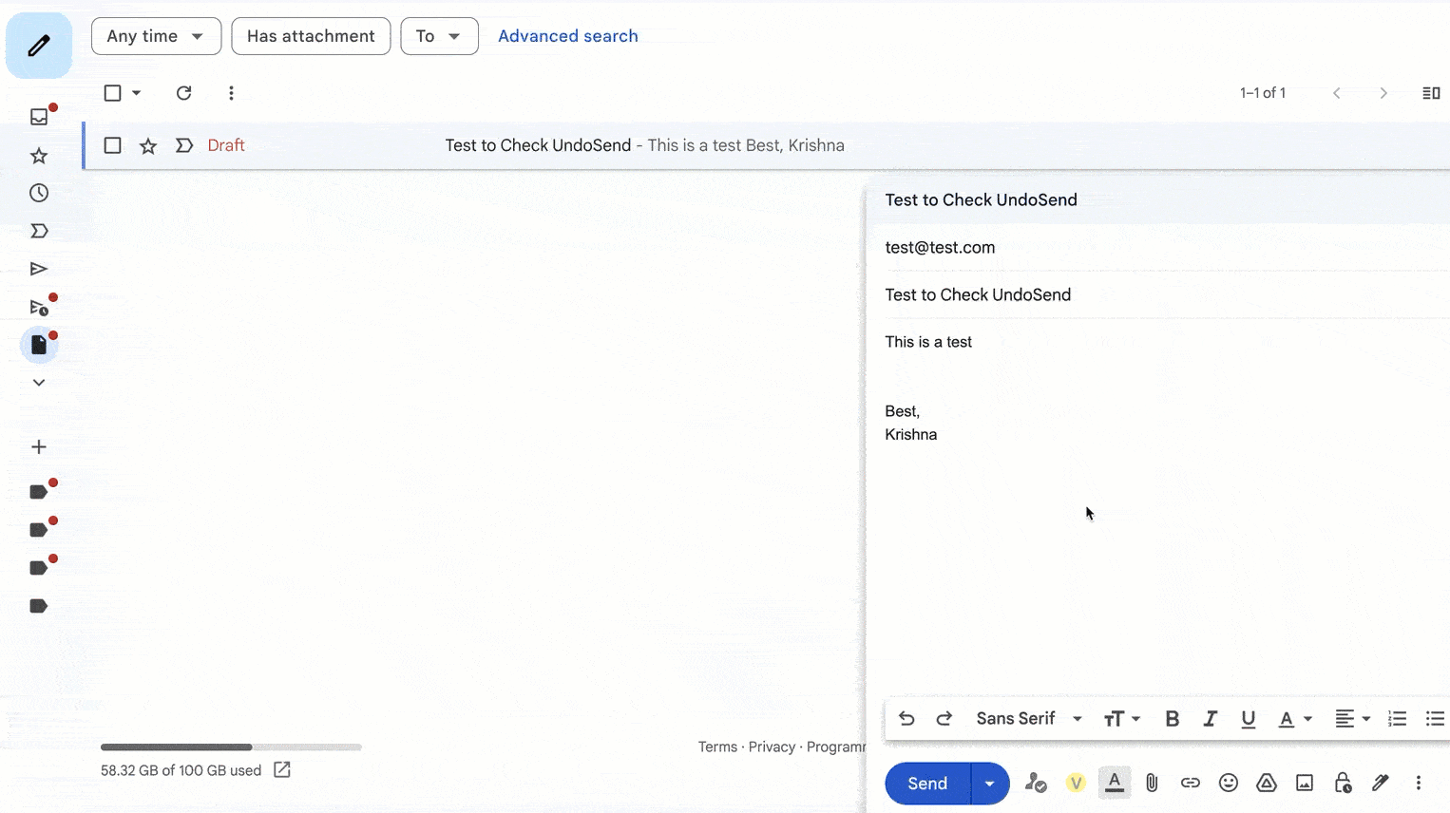Image resolution: width=1450 pixels, height=813 pixels.
Task: Star the Test to Check UndoSend draft
Action: 148,145
